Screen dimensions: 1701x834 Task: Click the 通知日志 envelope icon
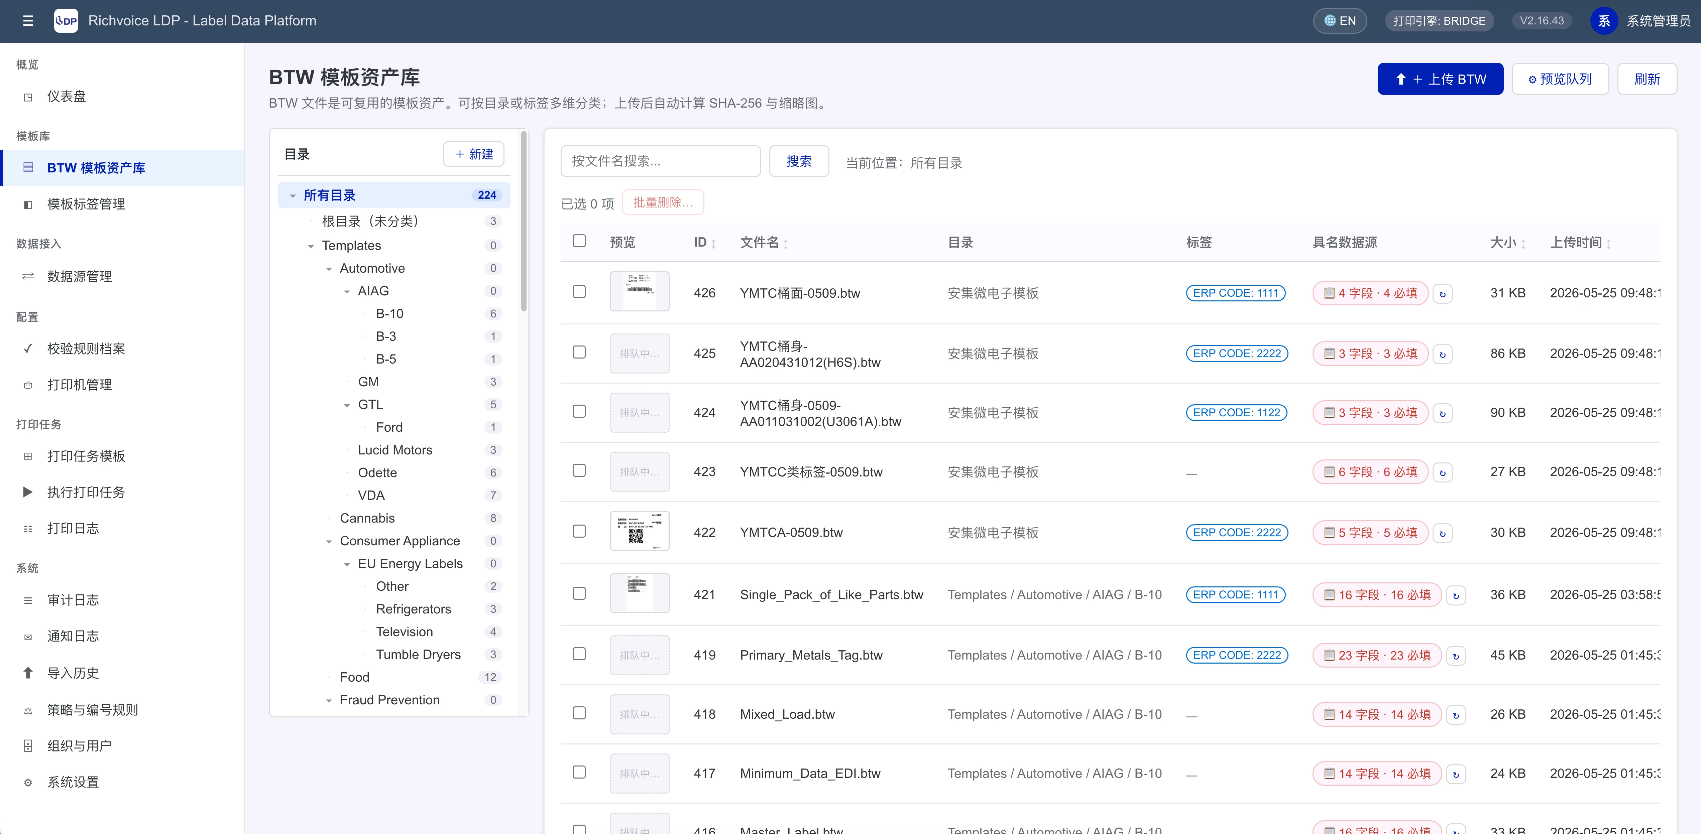coord(28,637)
